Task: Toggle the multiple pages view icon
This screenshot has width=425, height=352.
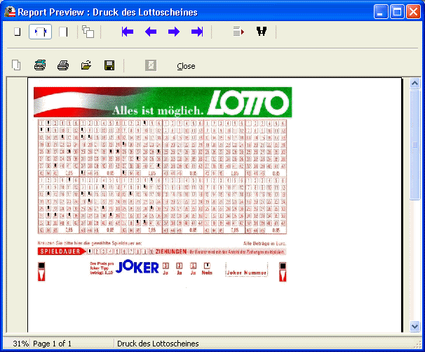Action: [x=88, y=32]
